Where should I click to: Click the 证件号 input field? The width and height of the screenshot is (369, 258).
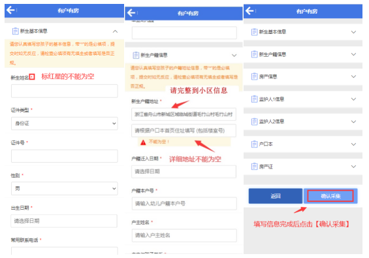coord(64,156)
